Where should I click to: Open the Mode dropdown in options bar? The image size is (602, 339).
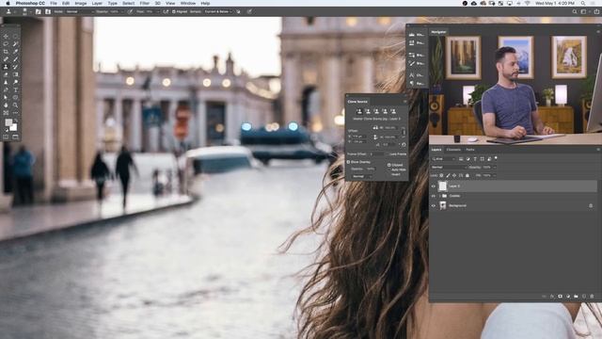pyautogui.click(x=80, y=11)
